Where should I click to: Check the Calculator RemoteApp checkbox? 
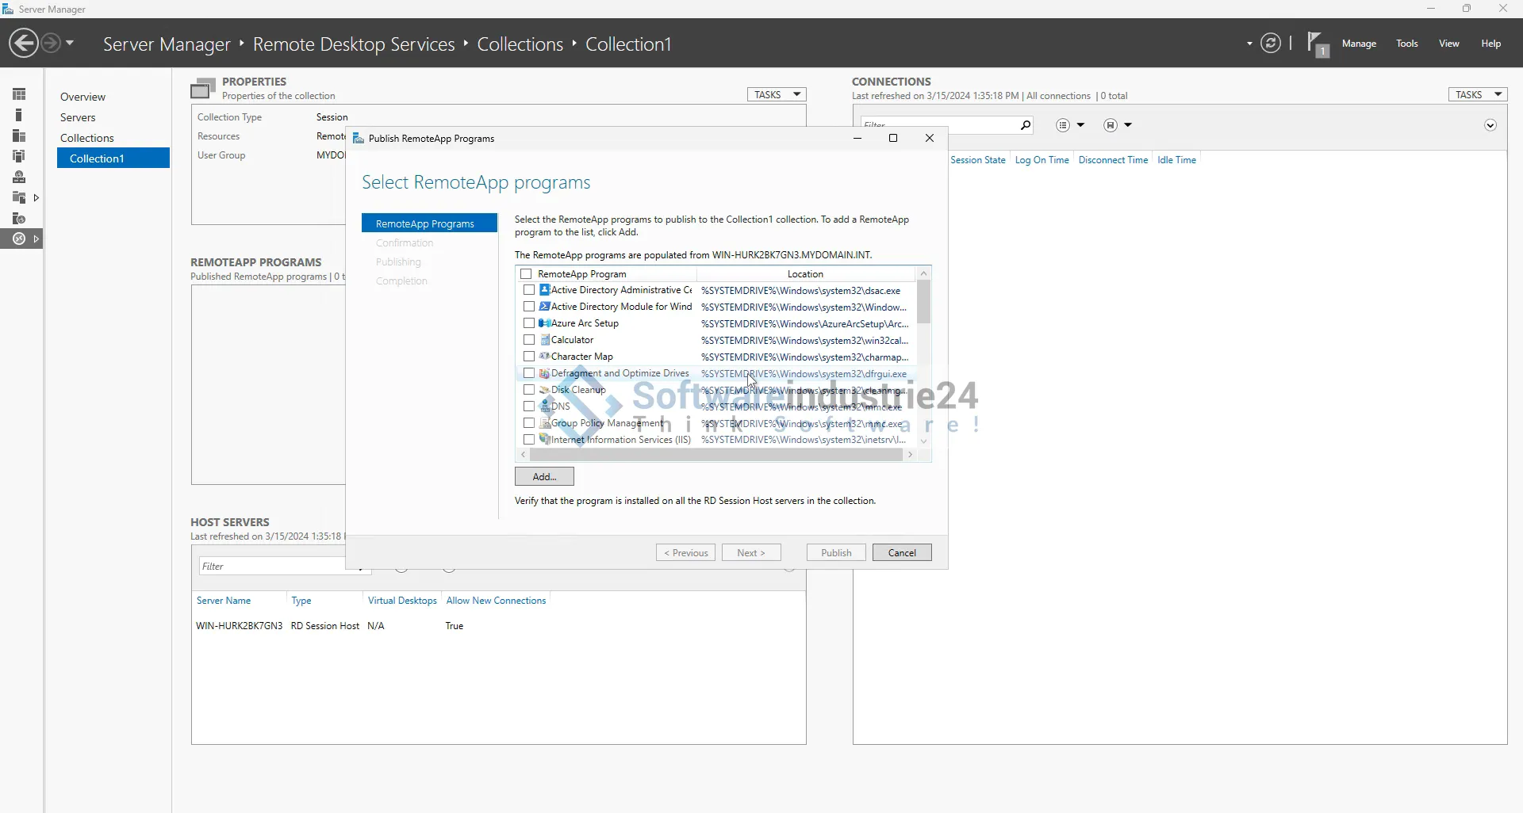click(529, 340)
